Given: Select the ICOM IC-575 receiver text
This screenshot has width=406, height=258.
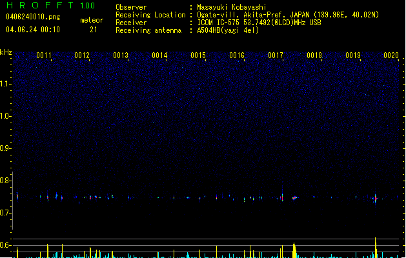Looking at the screenshot, I should tap(259, 23).
